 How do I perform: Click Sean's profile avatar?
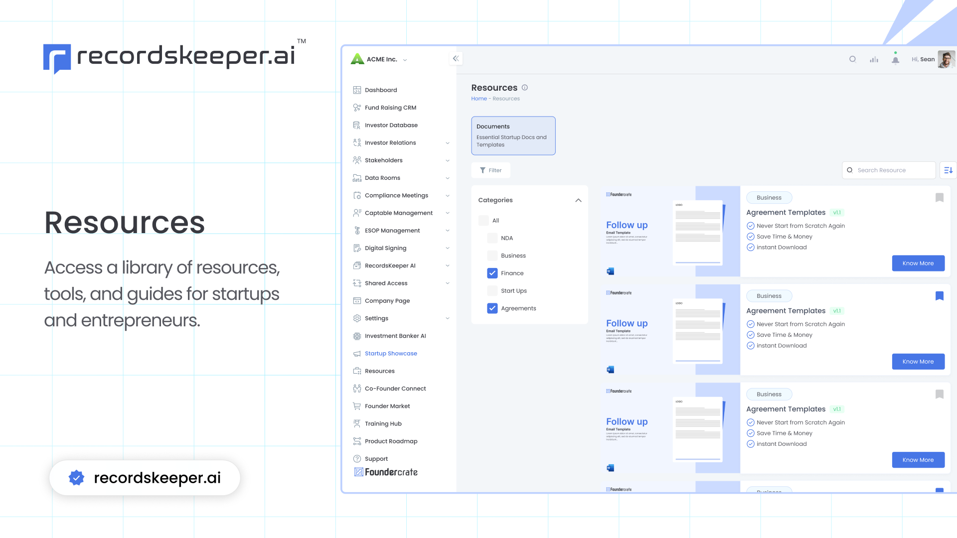[x=946, y=59]
